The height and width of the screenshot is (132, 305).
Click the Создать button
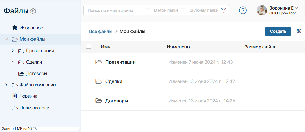click(278, 31)
